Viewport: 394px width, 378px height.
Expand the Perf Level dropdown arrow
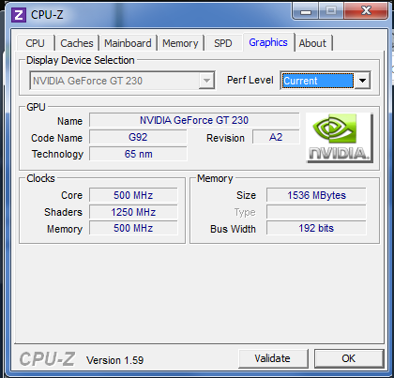pos(362,81)
